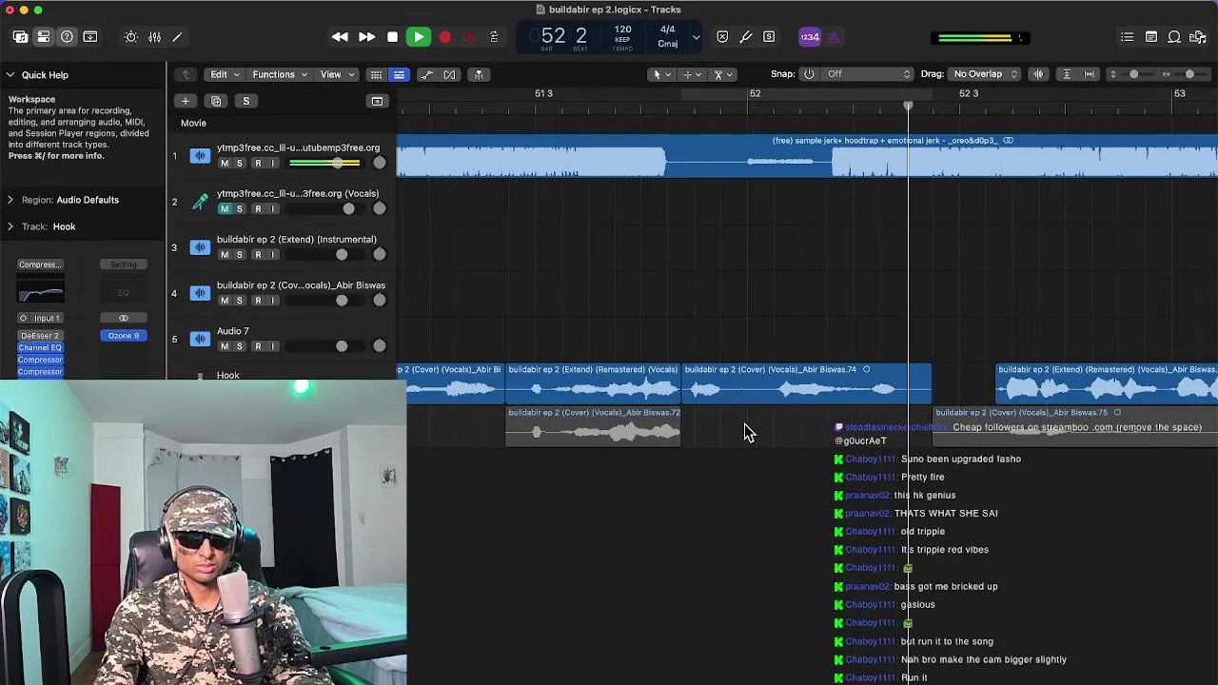This screenshot has height=685, width=1218.
Task: Open the Tuner fork icon
Action: pyautogui.click(x=746, y=37)
